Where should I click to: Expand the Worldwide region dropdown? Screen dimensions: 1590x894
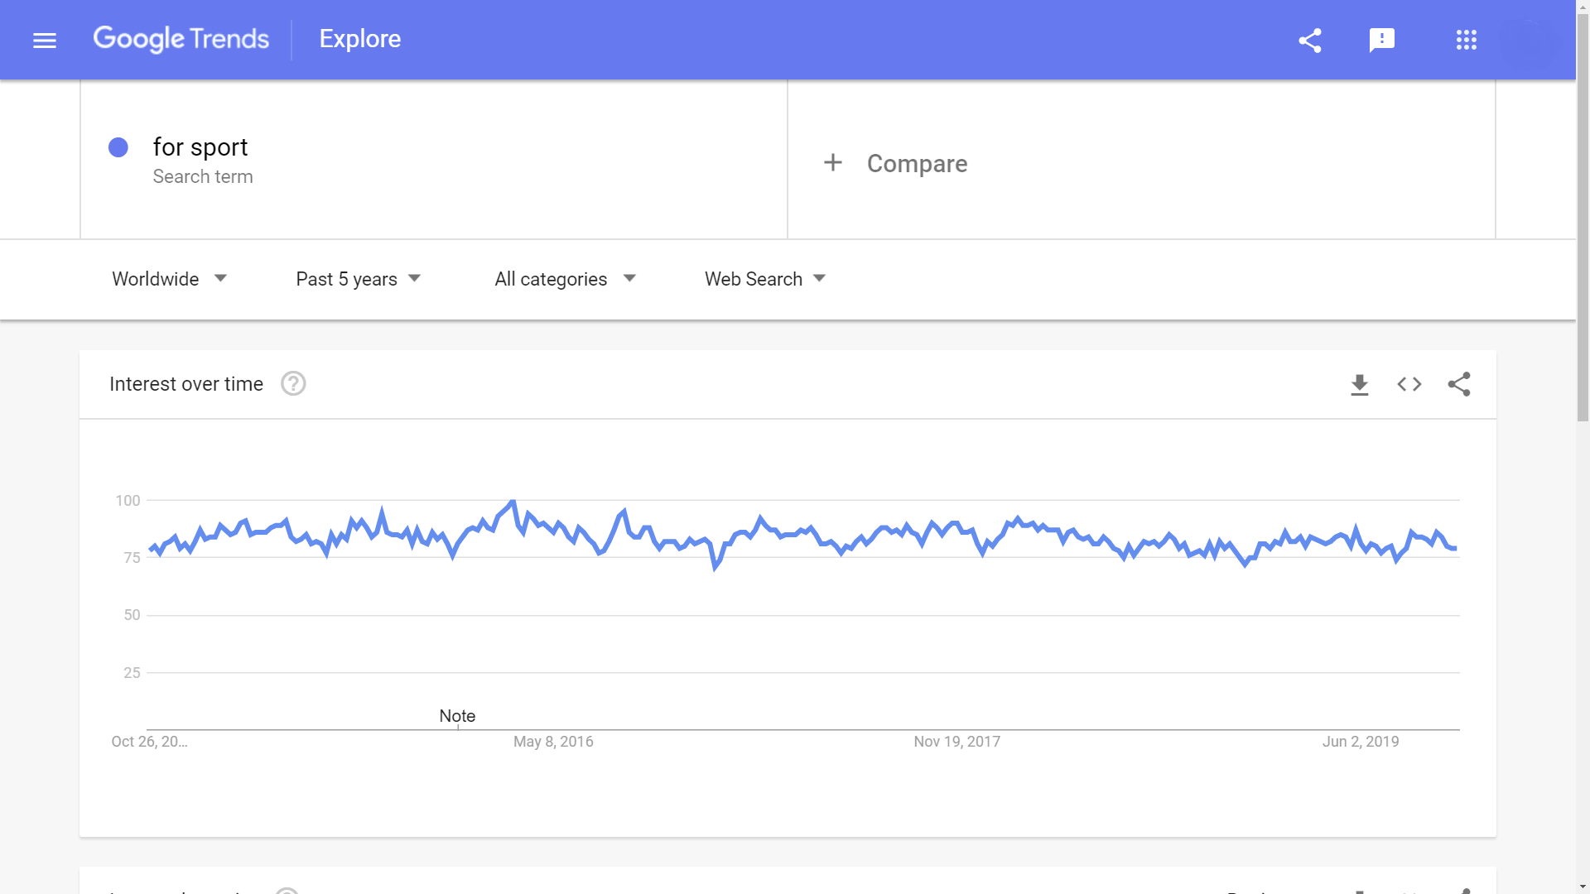(169, 279)
